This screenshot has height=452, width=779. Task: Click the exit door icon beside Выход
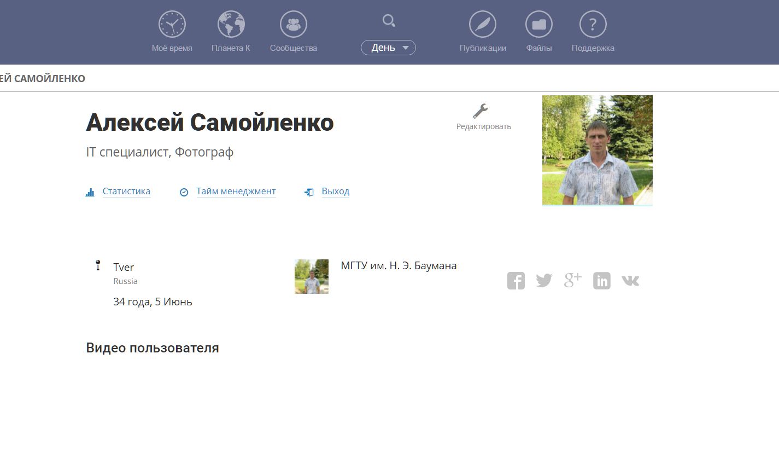click(309, 192)
